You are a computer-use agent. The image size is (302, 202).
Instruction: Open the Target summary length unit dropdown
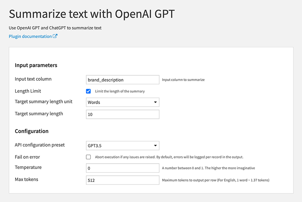coord(123,102)
